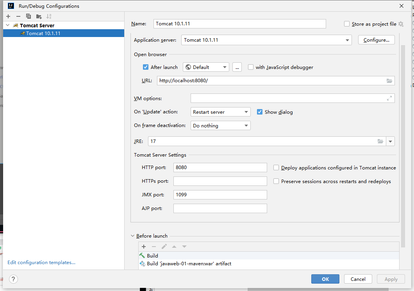Open help with the question mark
The height and width of the screenshot is (291, 414).
13,279
